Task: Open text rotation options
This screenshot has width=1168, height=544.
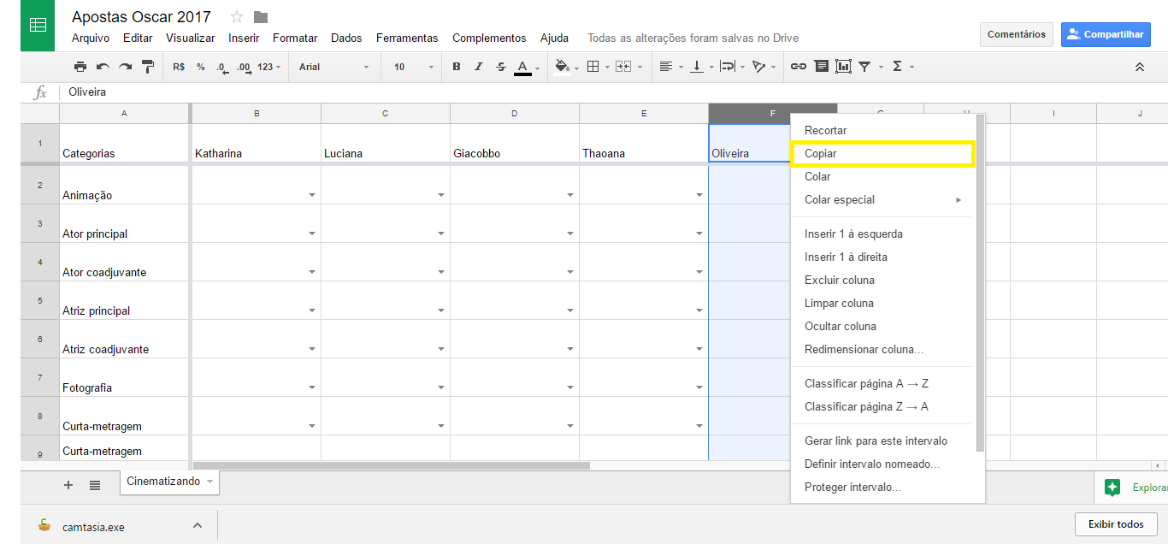Action: (x=759, y=67)
